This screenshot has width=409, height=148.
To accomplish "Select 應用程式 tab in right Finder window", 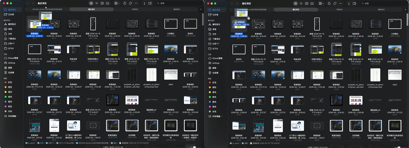I will coord(381,10).
